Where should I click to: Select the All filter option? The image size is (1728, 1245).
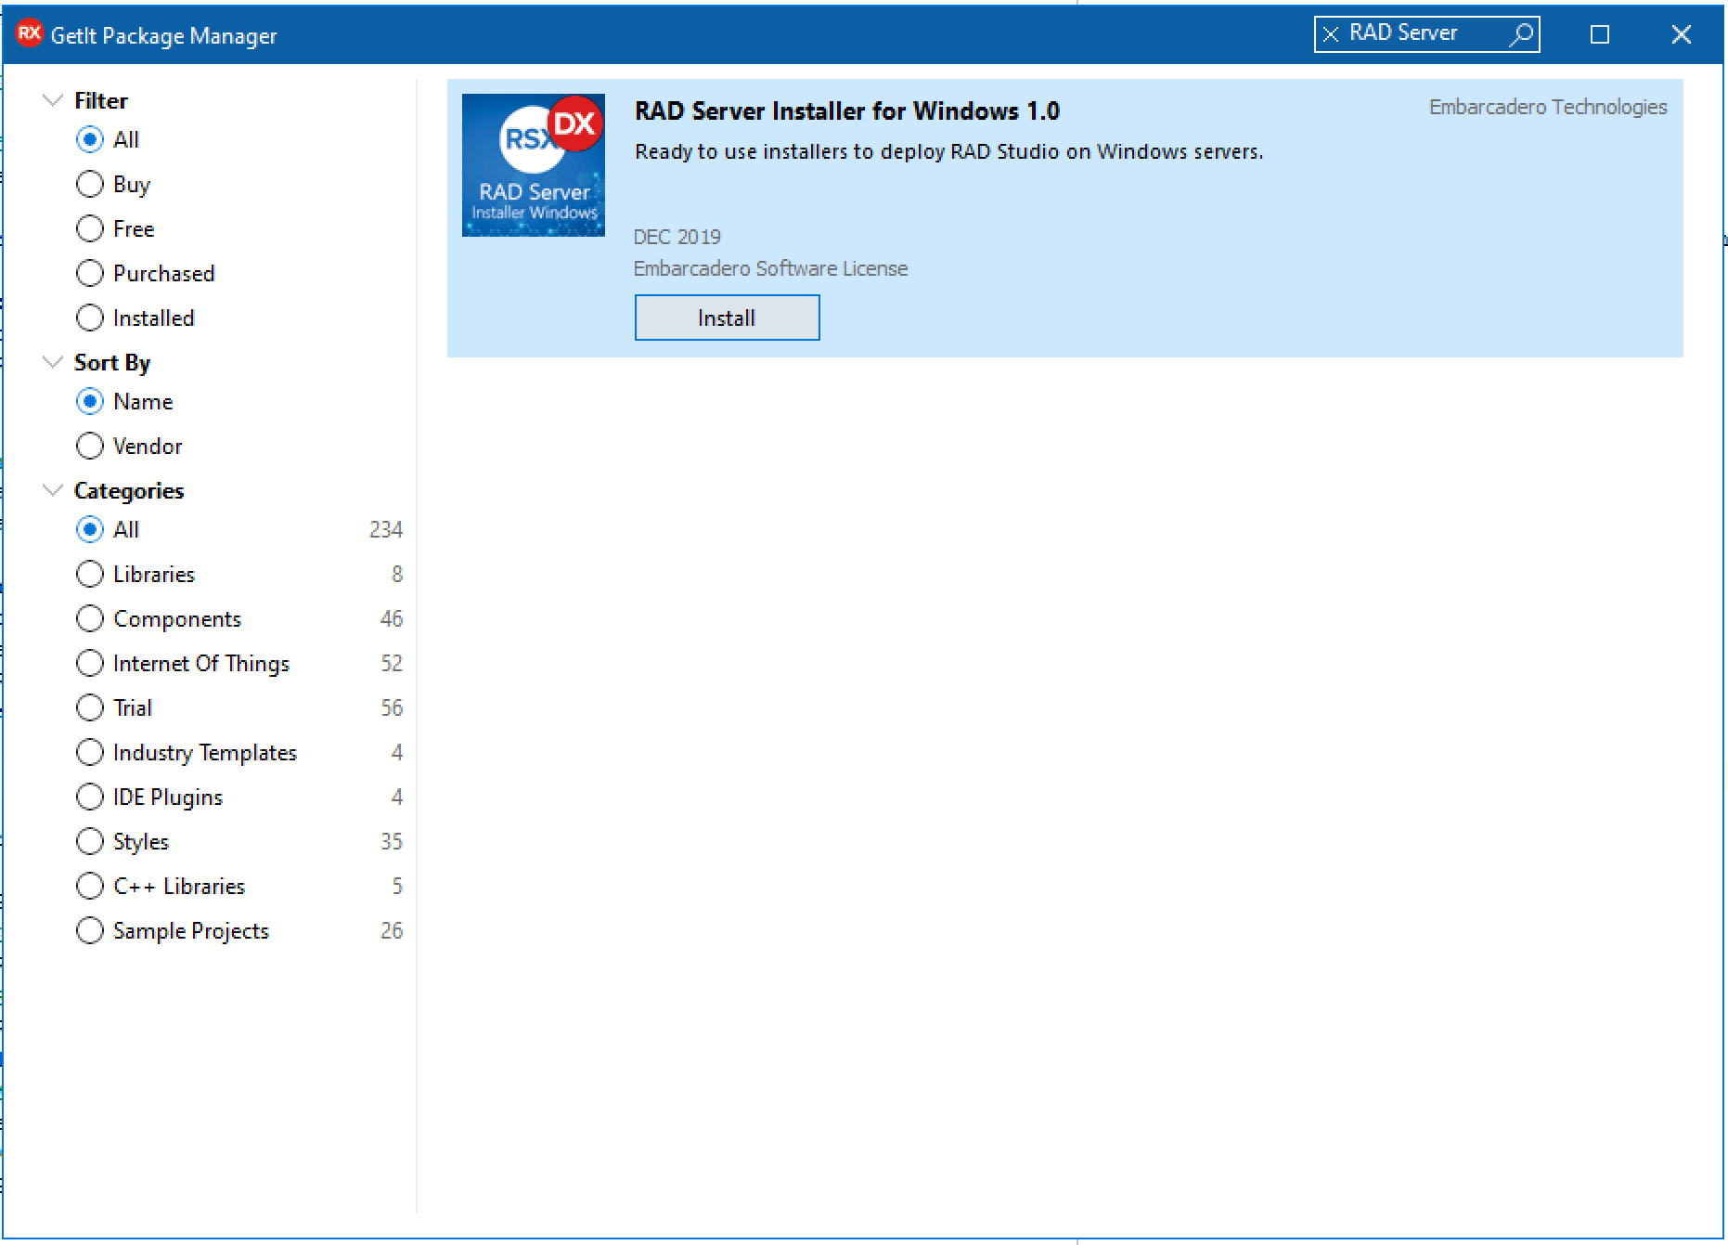point(108,140)
